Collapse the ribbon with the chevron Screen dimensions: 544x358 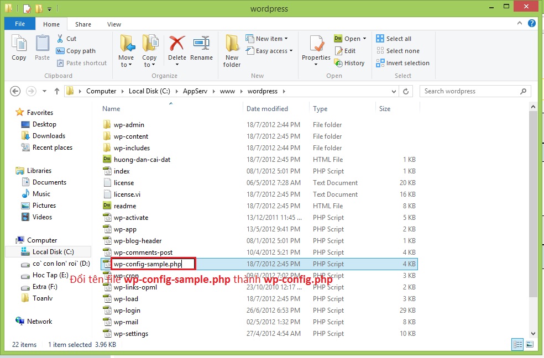[519, 23]
